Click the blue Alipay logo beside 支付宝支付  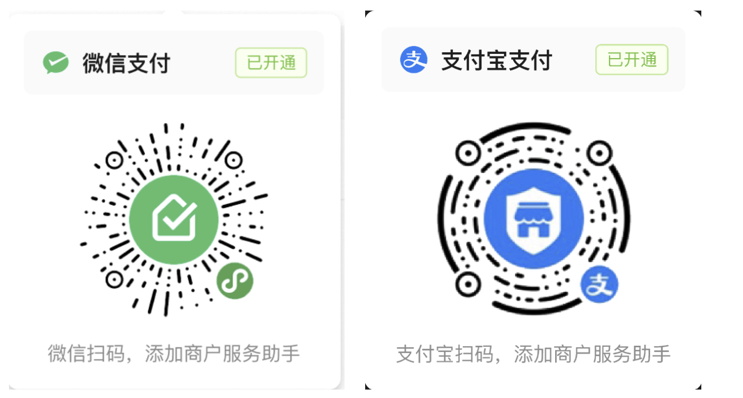[413, 60]
